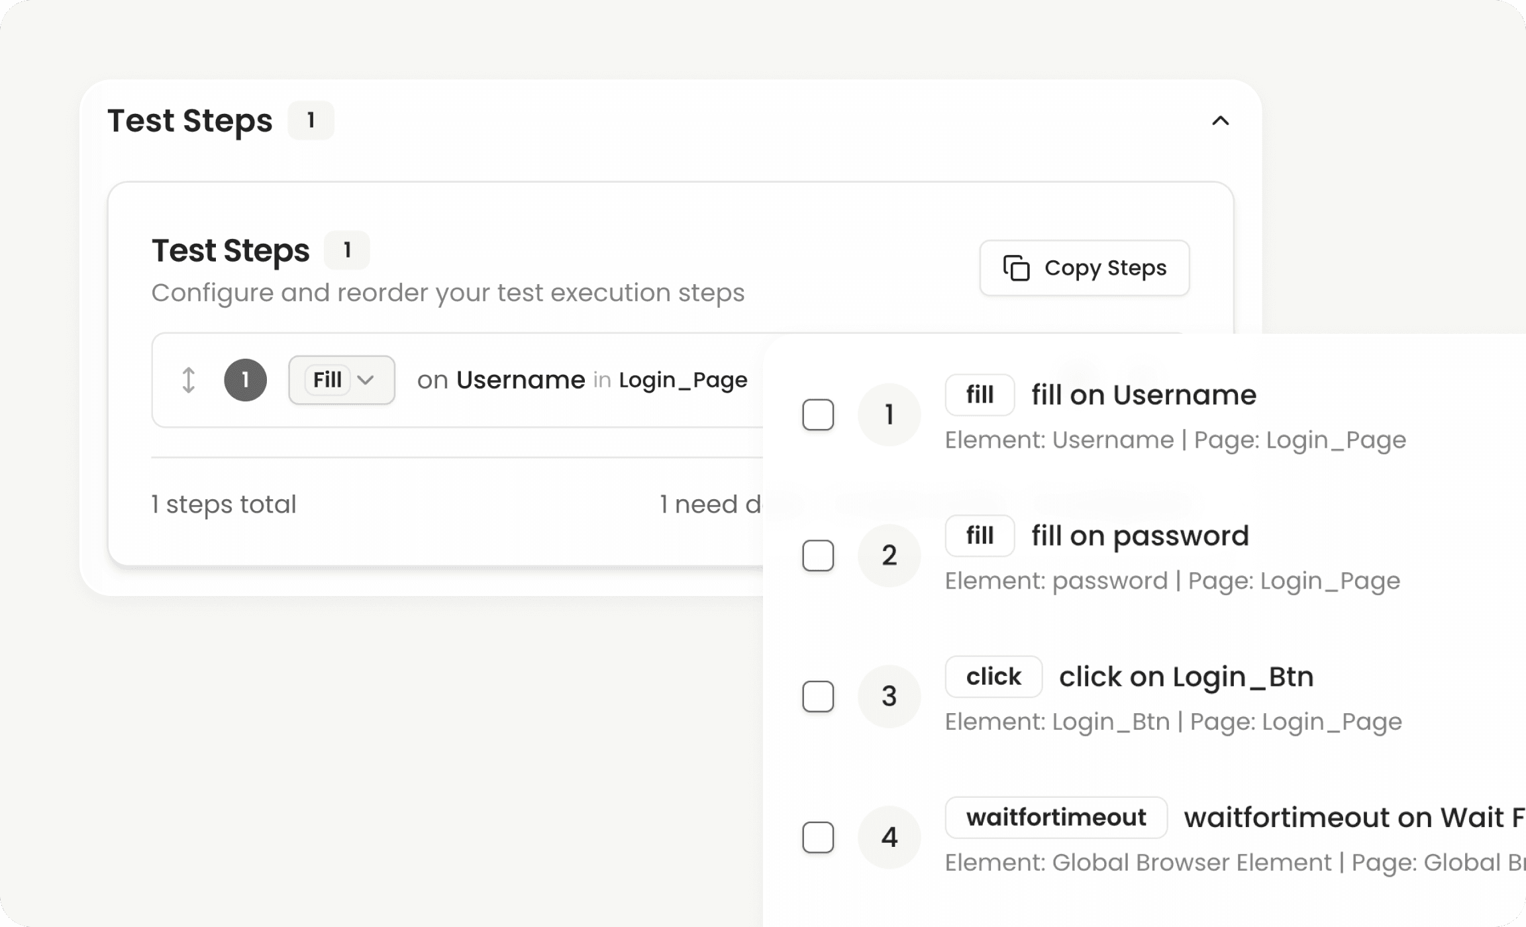This screenshot has width=1526, height=927.
Task: Click the fill tag next to fill on password
Action: [x=980, y=535]
